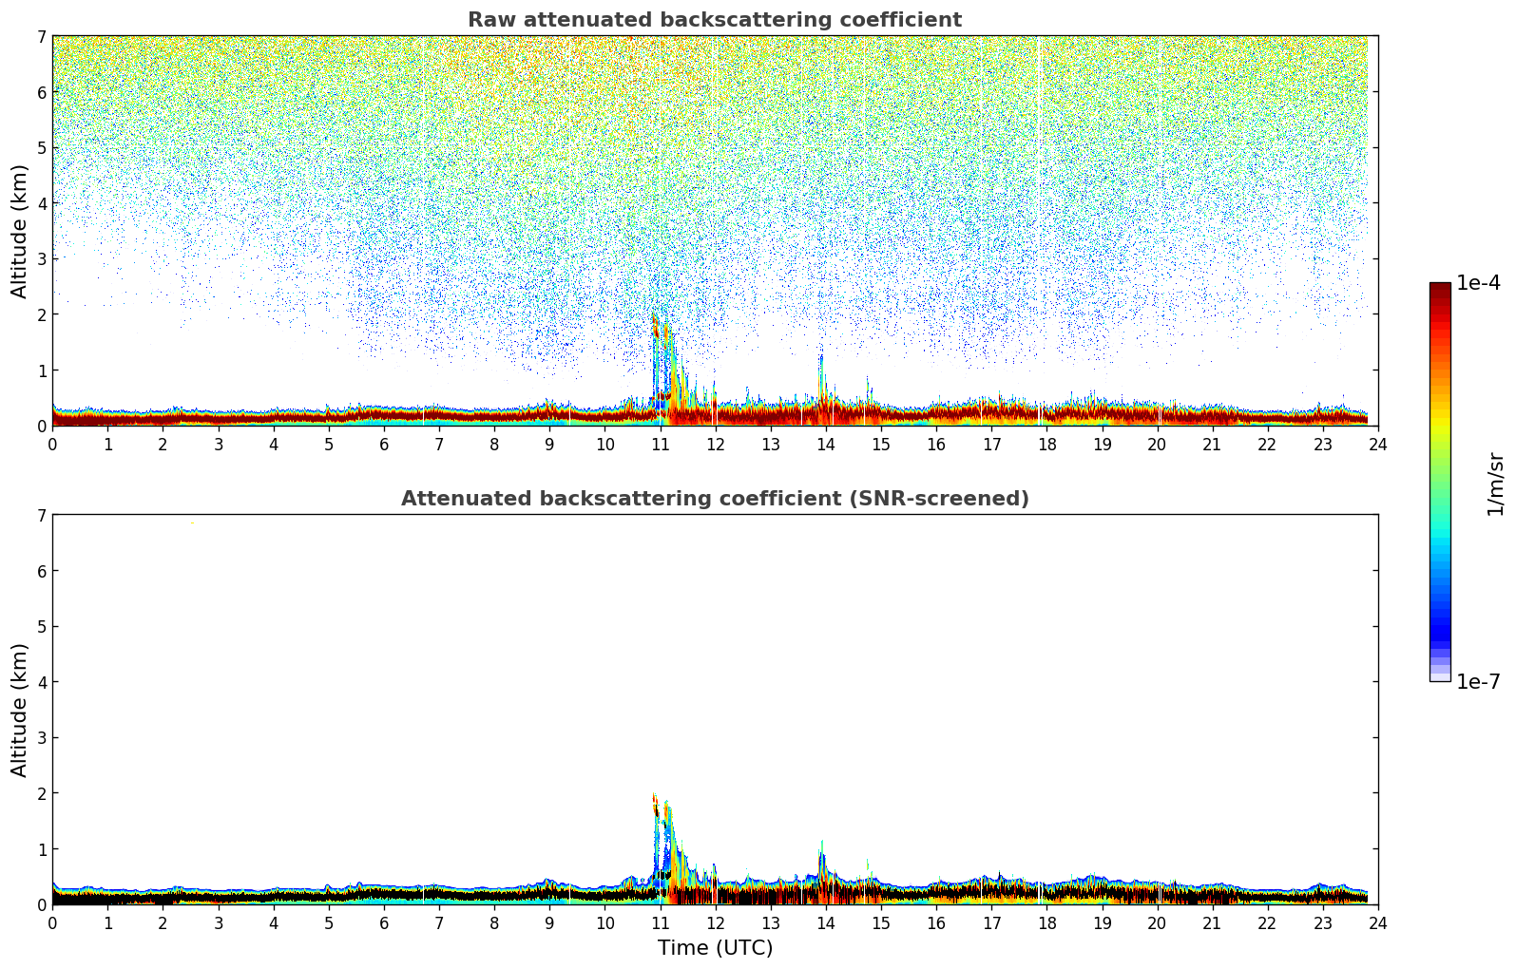Screen dimensions: 1516x969
Task: Click hour tick '14' under the top plot
Action: [826, 444]
